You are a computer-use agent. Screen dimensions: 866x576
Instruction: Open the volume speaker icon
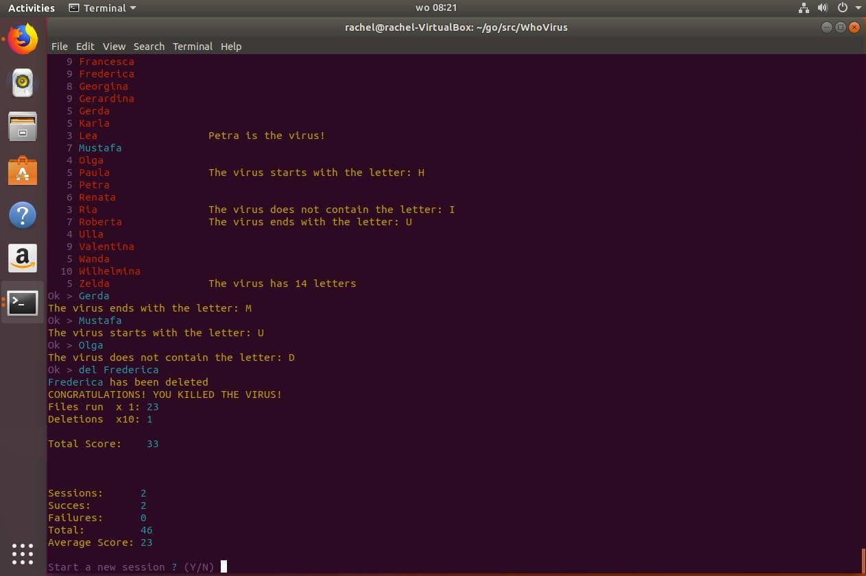point(823,8)
